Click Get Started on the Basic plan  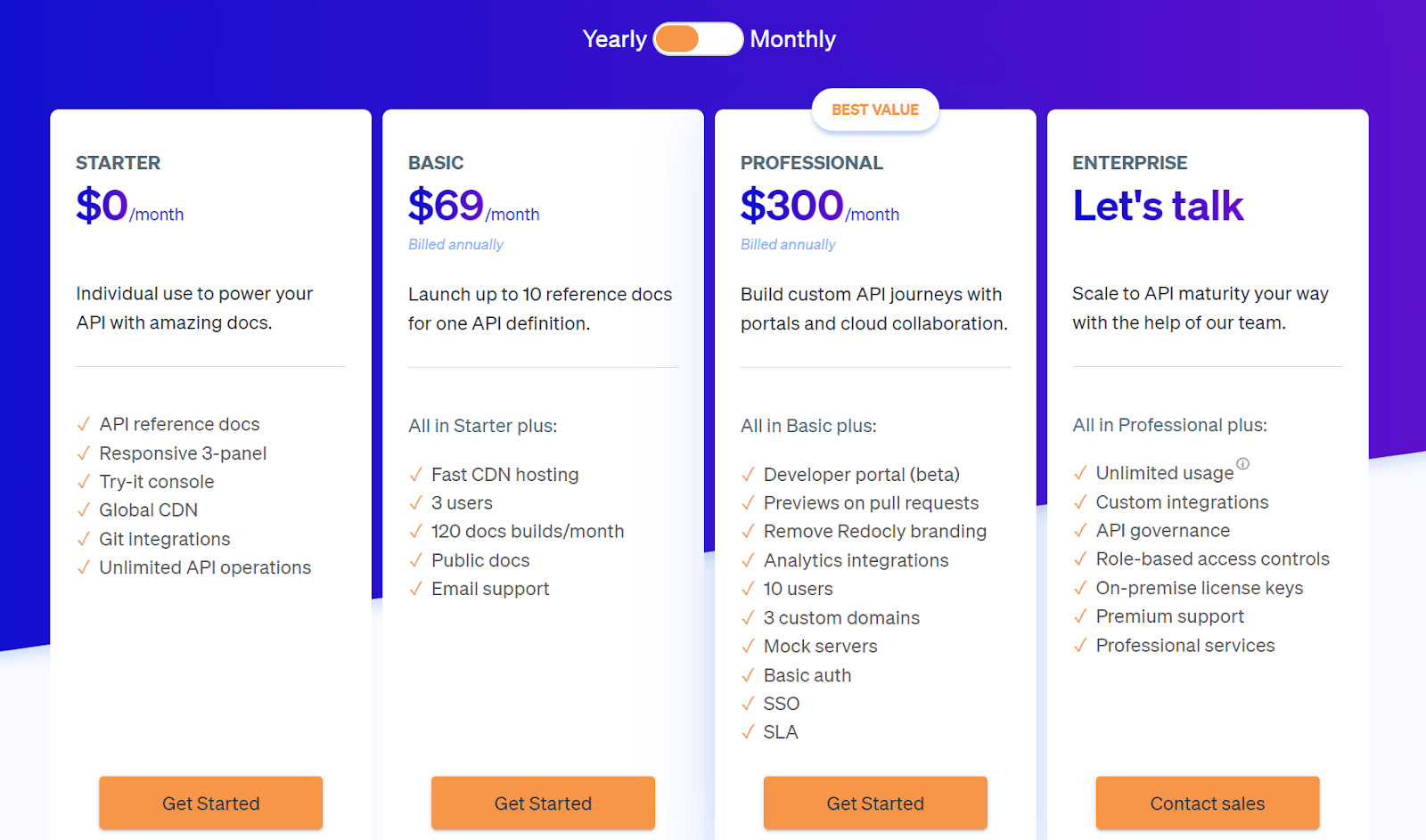(x=542, y=803)
